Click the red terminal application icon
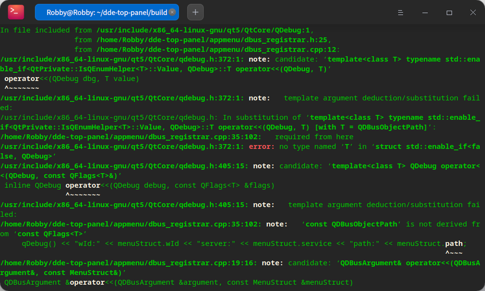485x291 pixels. coord(15,12)
